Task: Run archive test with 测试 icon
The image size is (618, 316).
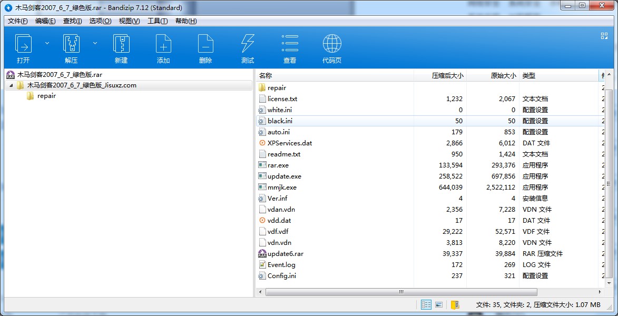Action: (248, 44)
